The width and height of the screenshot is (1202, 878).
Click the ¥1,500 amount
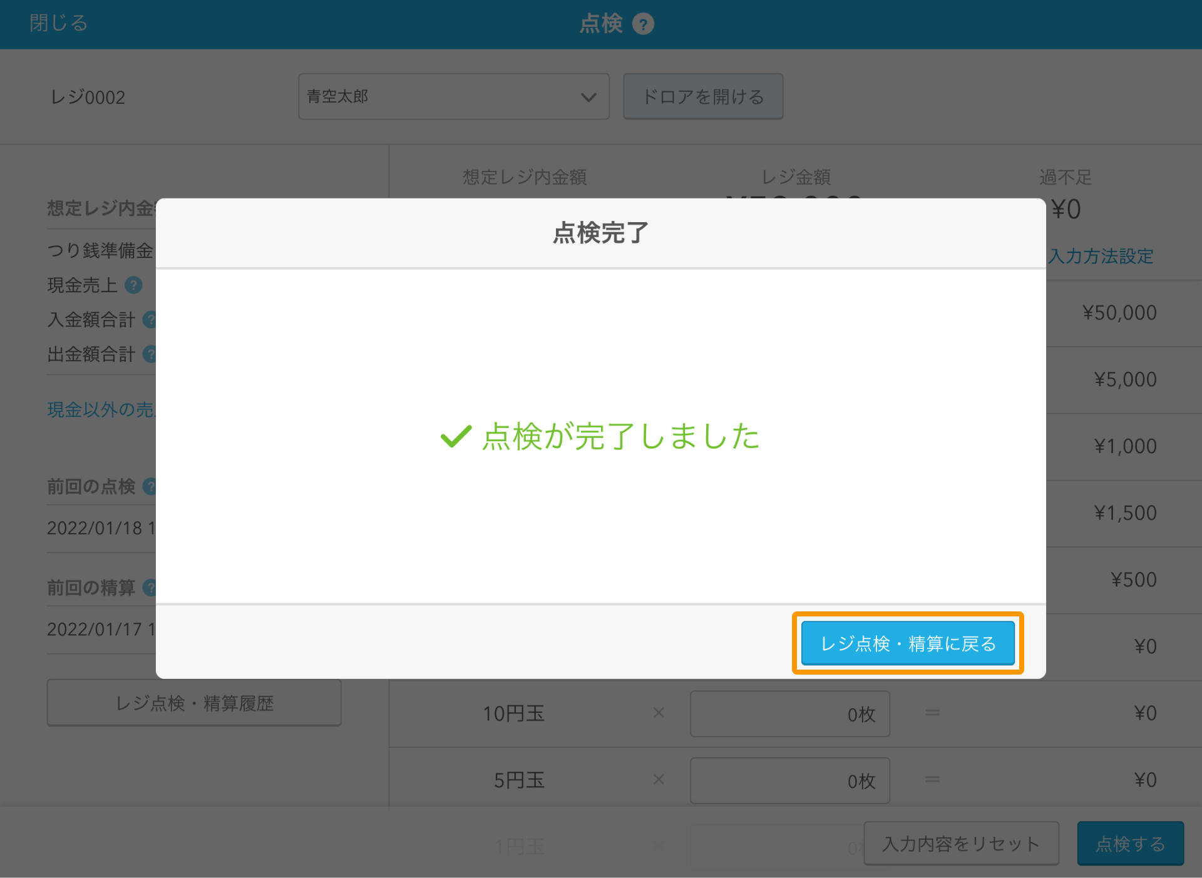pos(1125,513)
